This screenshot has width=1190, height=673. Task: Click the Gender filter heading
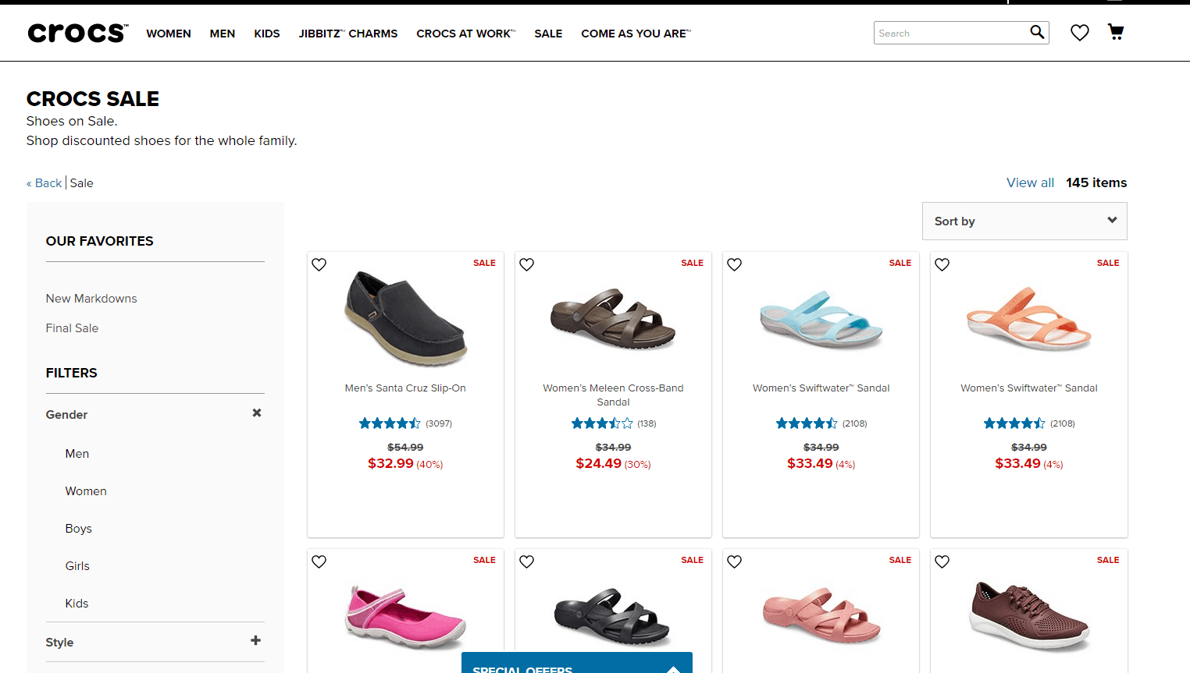click(x=66, y=415)
